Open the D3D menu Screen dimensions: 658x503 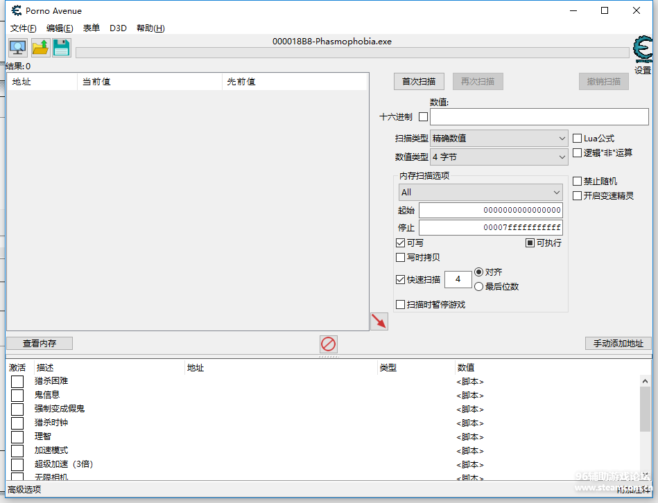[x=118, y=28]
